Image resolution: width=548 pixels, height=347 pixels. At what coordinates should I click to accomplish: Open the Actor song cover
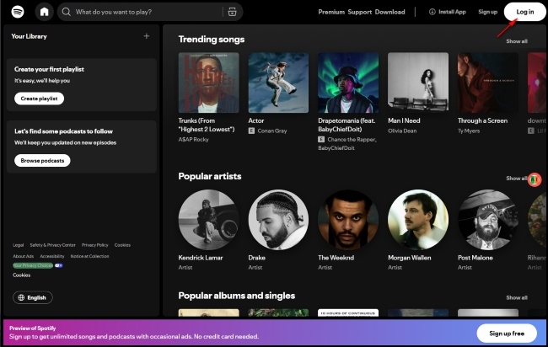click(278, 83)
